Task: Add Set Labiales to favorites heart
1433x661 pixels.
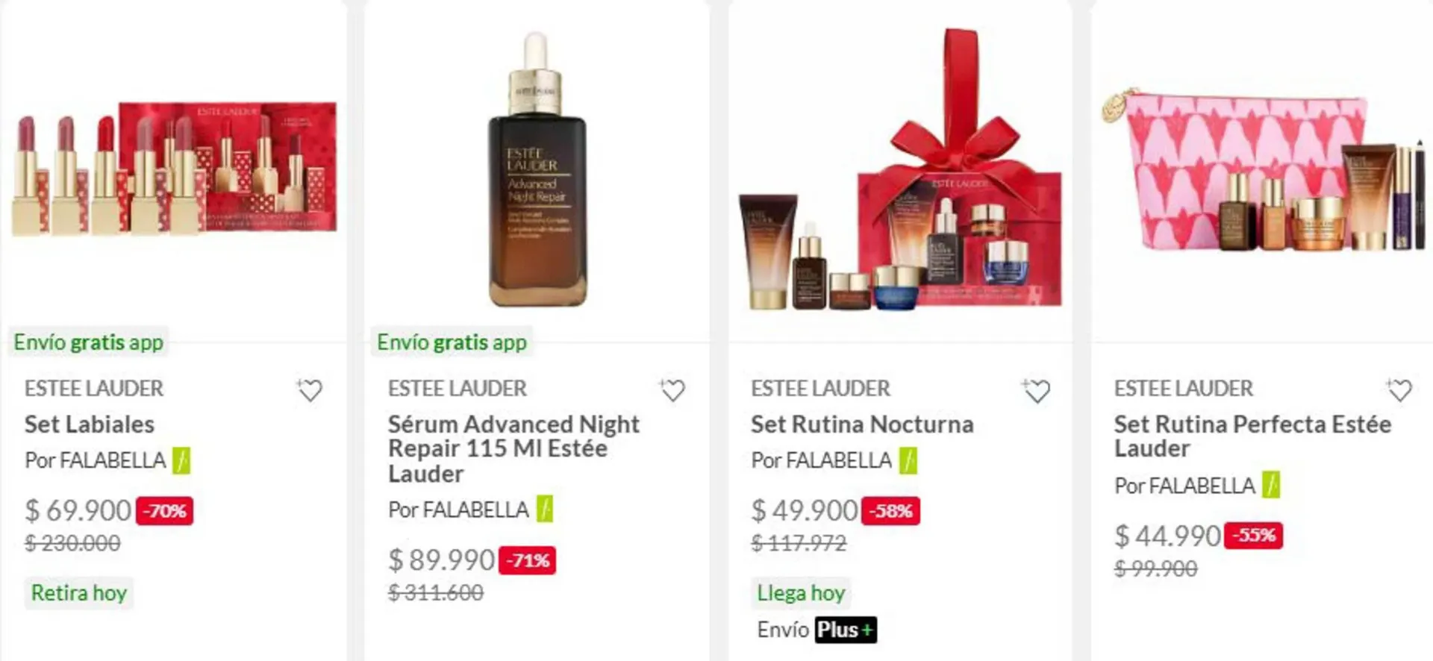Action: click(x=309, y=390)
